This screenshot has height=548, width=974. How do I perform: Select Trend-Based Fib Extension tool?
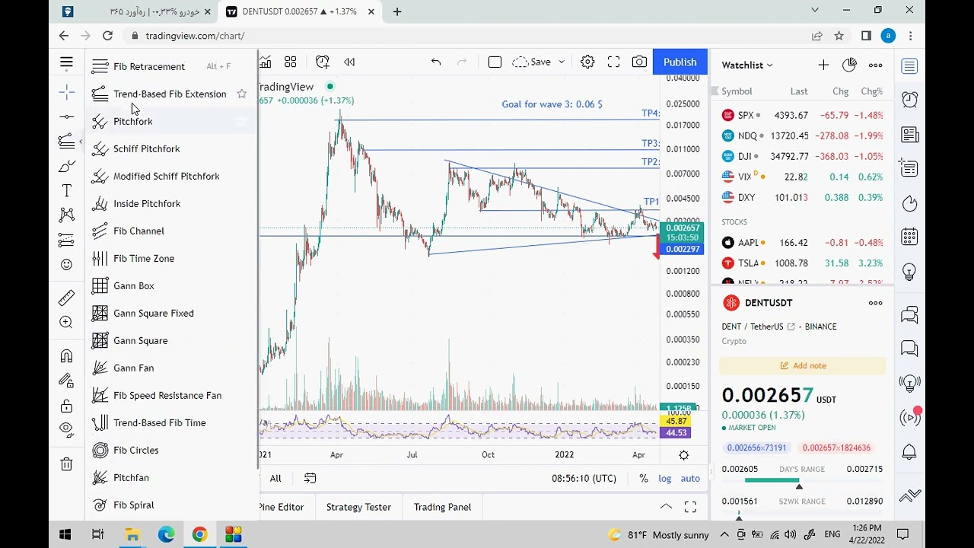(171, 94)
